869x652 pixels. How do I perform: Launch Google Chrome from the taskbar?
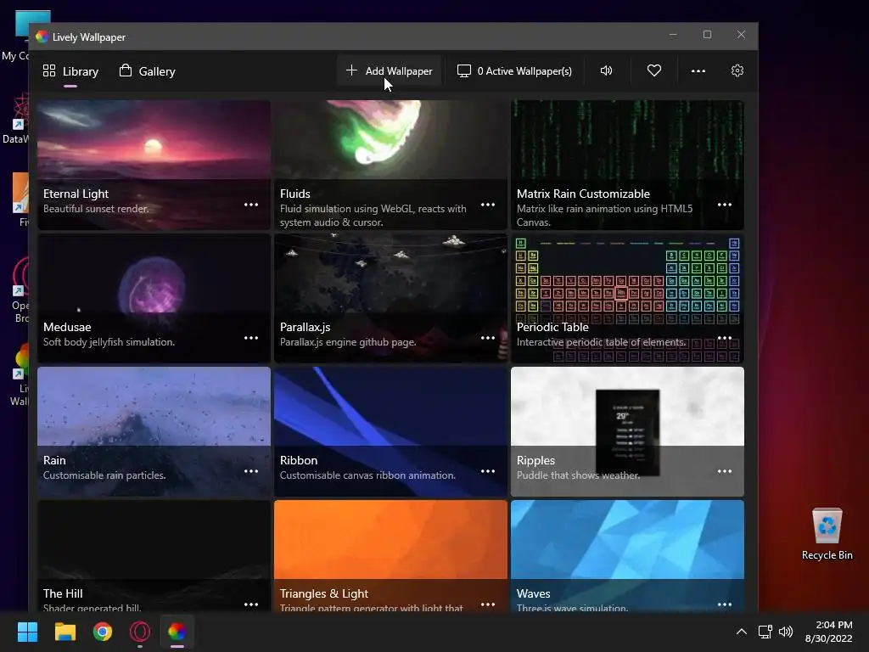click(103, 632)
